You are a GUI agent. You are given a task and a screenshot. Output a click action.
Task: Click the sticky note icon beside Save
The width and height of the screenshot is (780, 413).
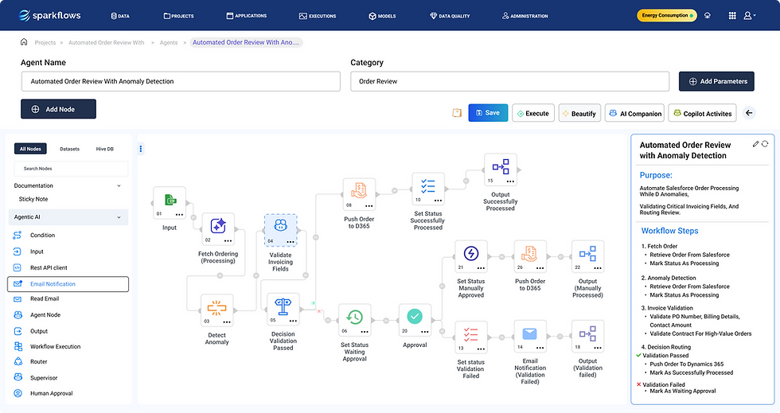tap(457, 113)
